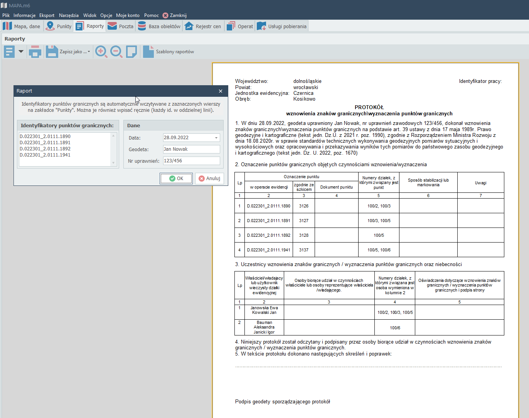The width and height of the screenshot is (529, 418).
Task: Open Baza obiektów database tab
Action: [x=159, y=26]
